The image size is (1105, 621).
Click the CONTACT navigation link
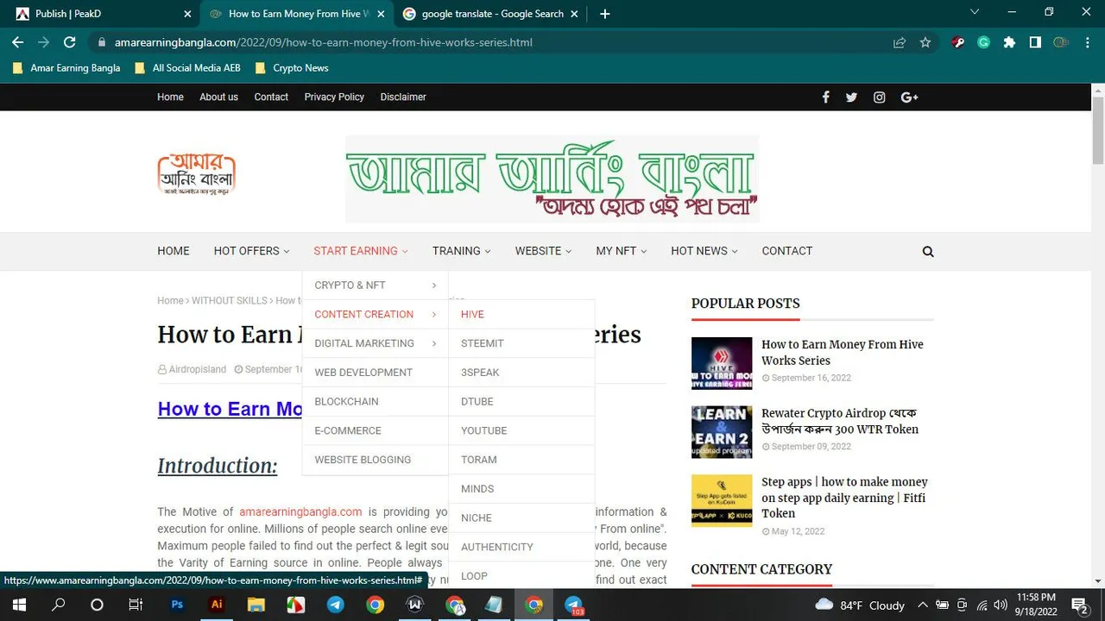(787, 251)
